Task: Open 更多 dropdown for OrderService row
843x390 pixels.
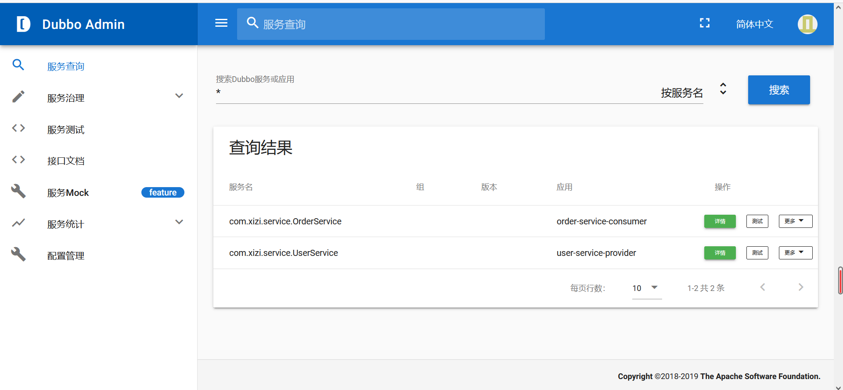Action: pos(796,221)
